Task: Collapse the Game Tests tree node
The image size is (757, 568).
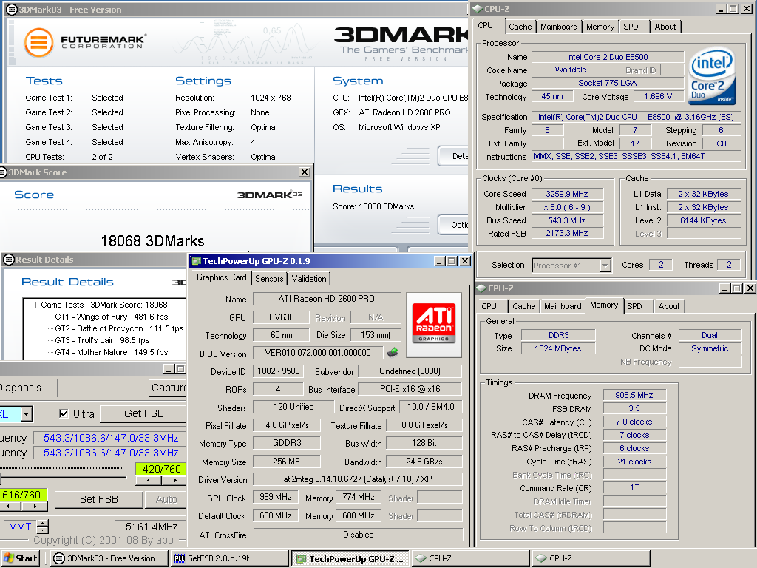Action: coord(33,305)
